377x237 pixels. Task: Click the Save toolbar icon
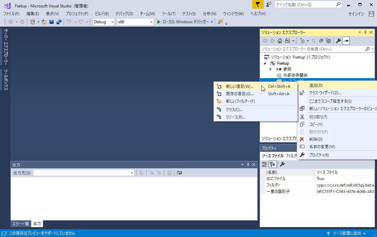tap(52, 22)
